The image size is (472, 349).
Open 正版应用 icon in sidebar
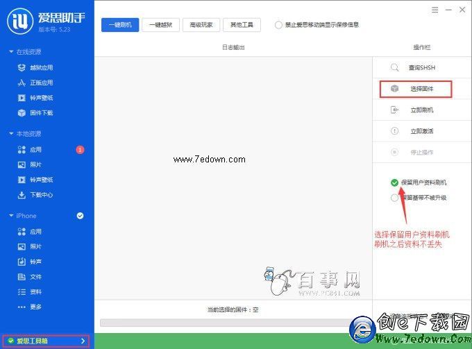tap(22, 83)
